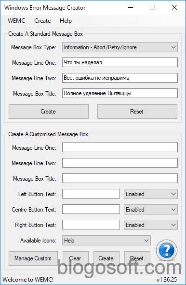Open the WEMC menu
Image resolution: width=186 pixels, height=285 pixels.
(x=16, y=21)
